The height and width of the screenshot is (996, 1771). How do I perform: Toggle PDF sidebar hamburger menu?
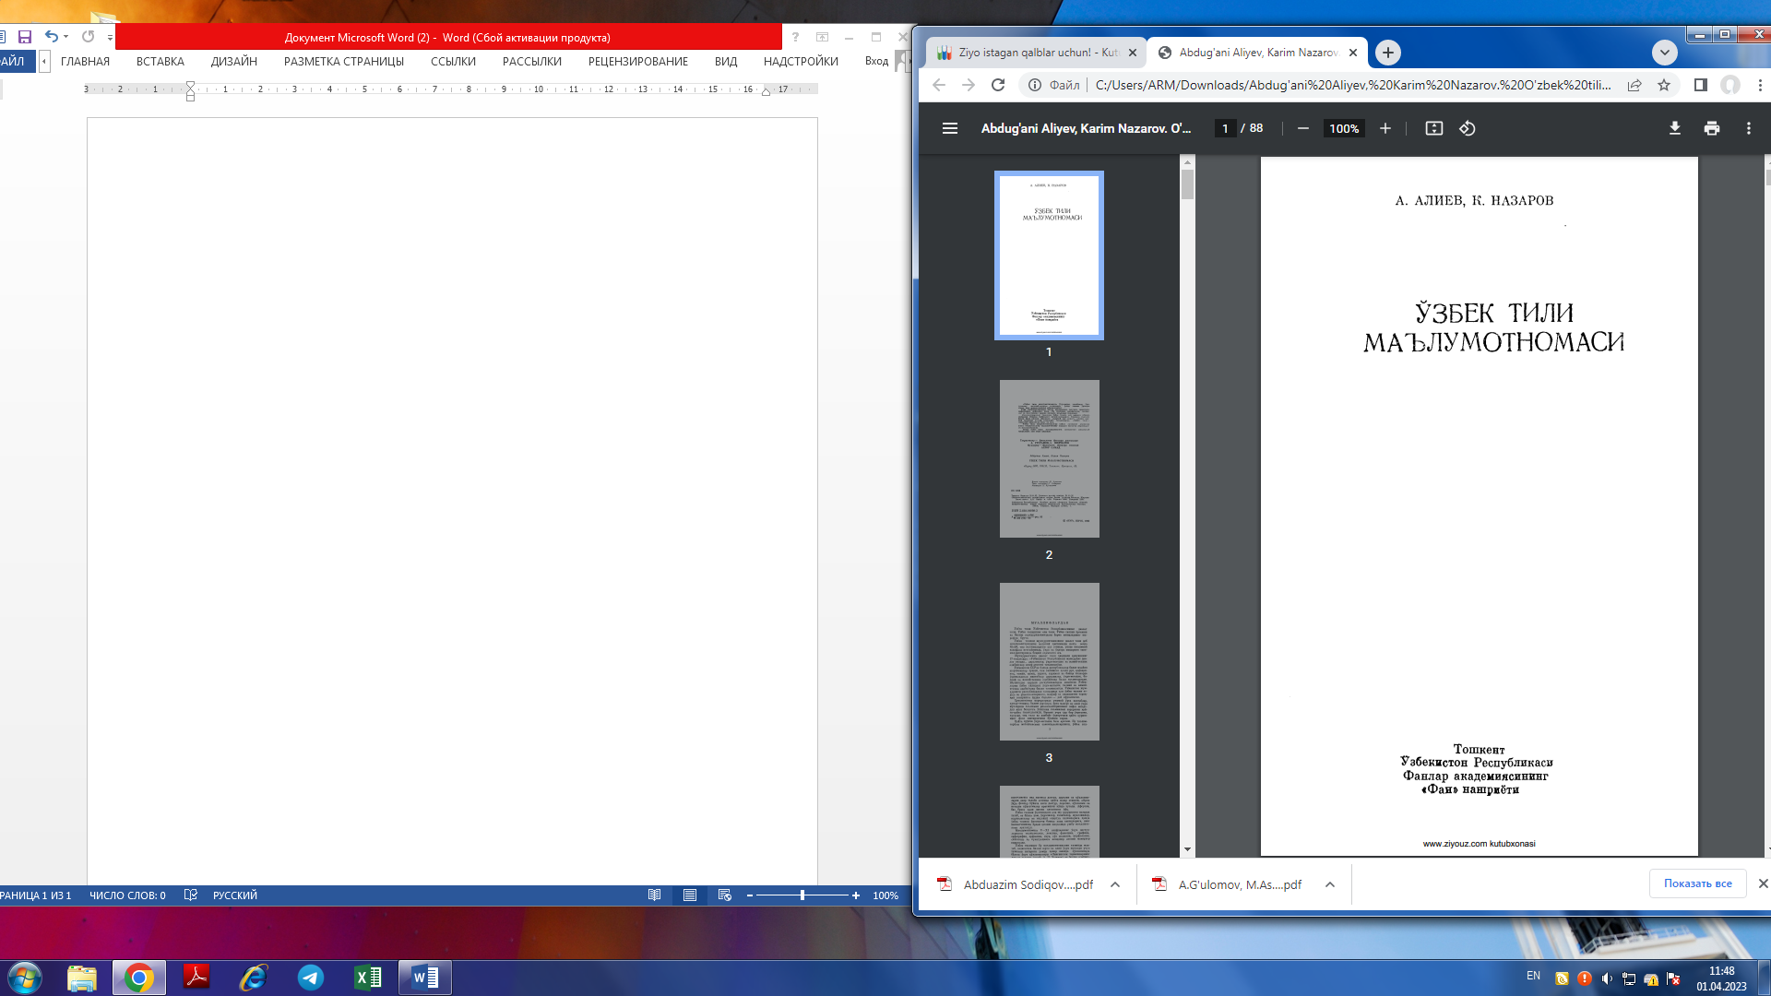pos(950,128)
